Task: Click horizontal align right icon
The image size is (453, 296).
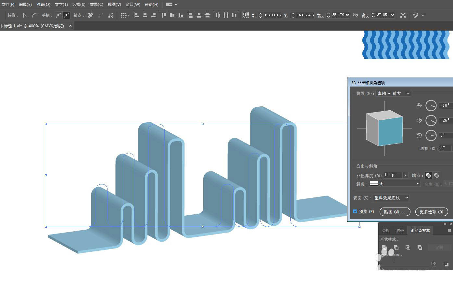Action: (x=154, y=15)
